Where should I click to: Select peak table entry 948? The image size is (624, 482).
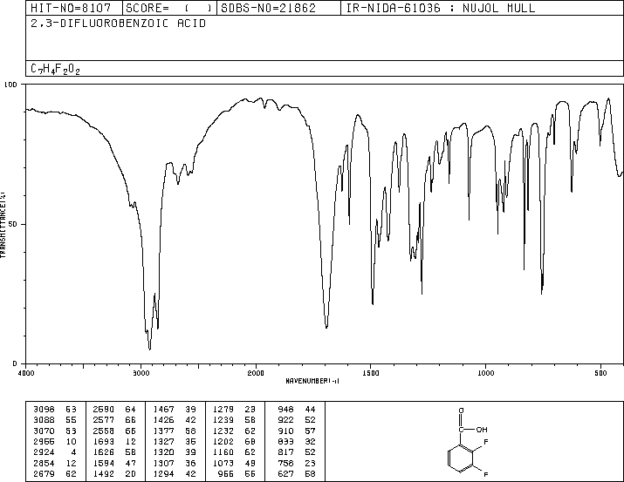(x=297, y=410)
